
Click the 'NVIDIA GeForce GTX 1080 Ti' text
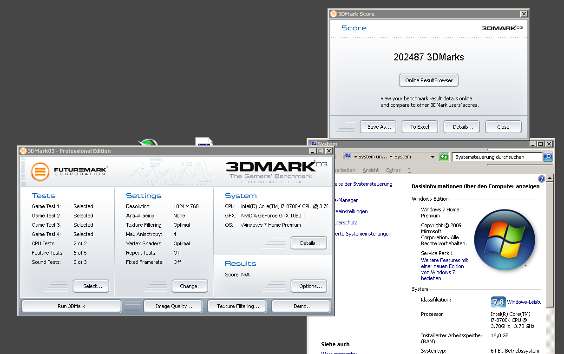tap(274, 216)
